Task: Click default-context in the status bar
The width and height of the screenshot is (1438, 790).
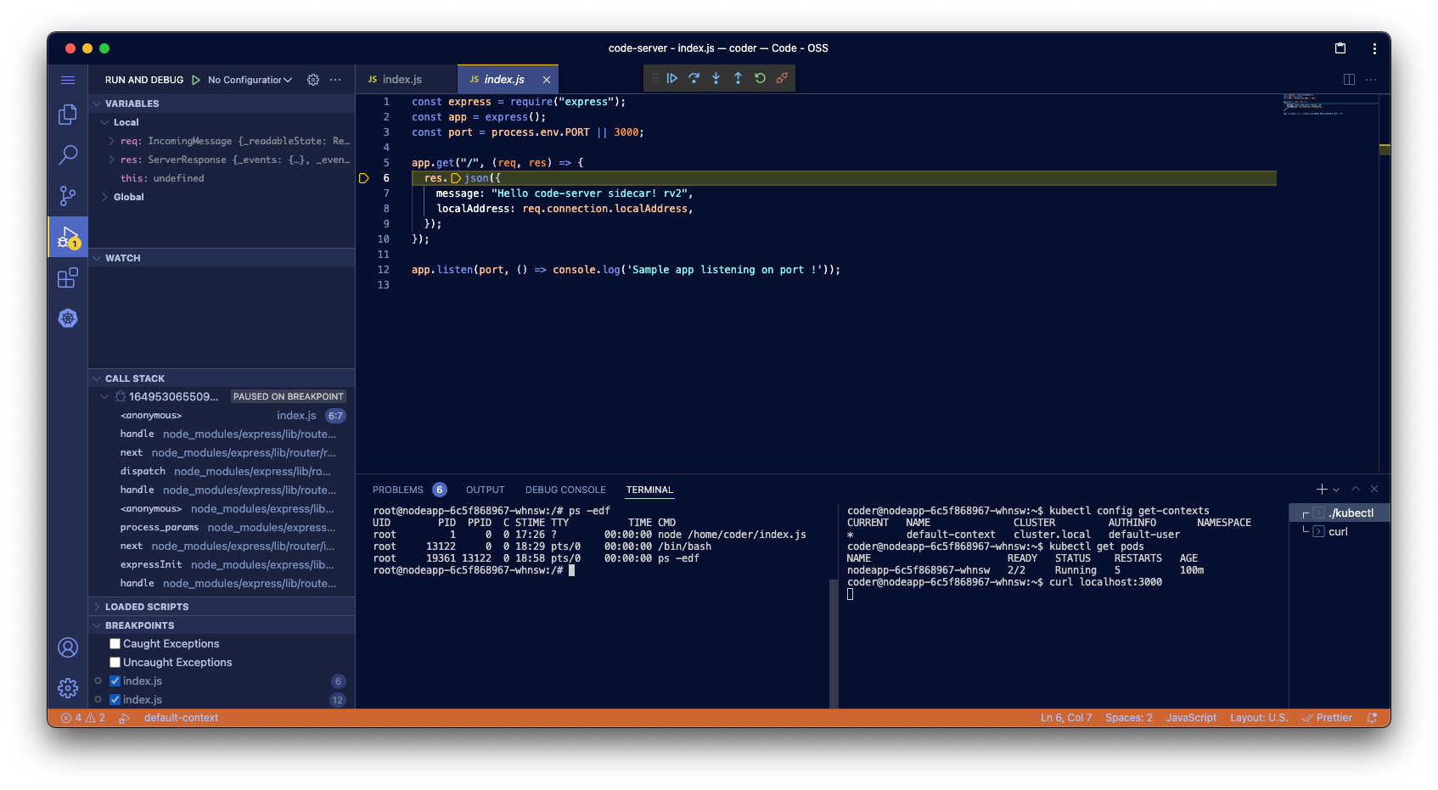Action: tap(181, 717)
